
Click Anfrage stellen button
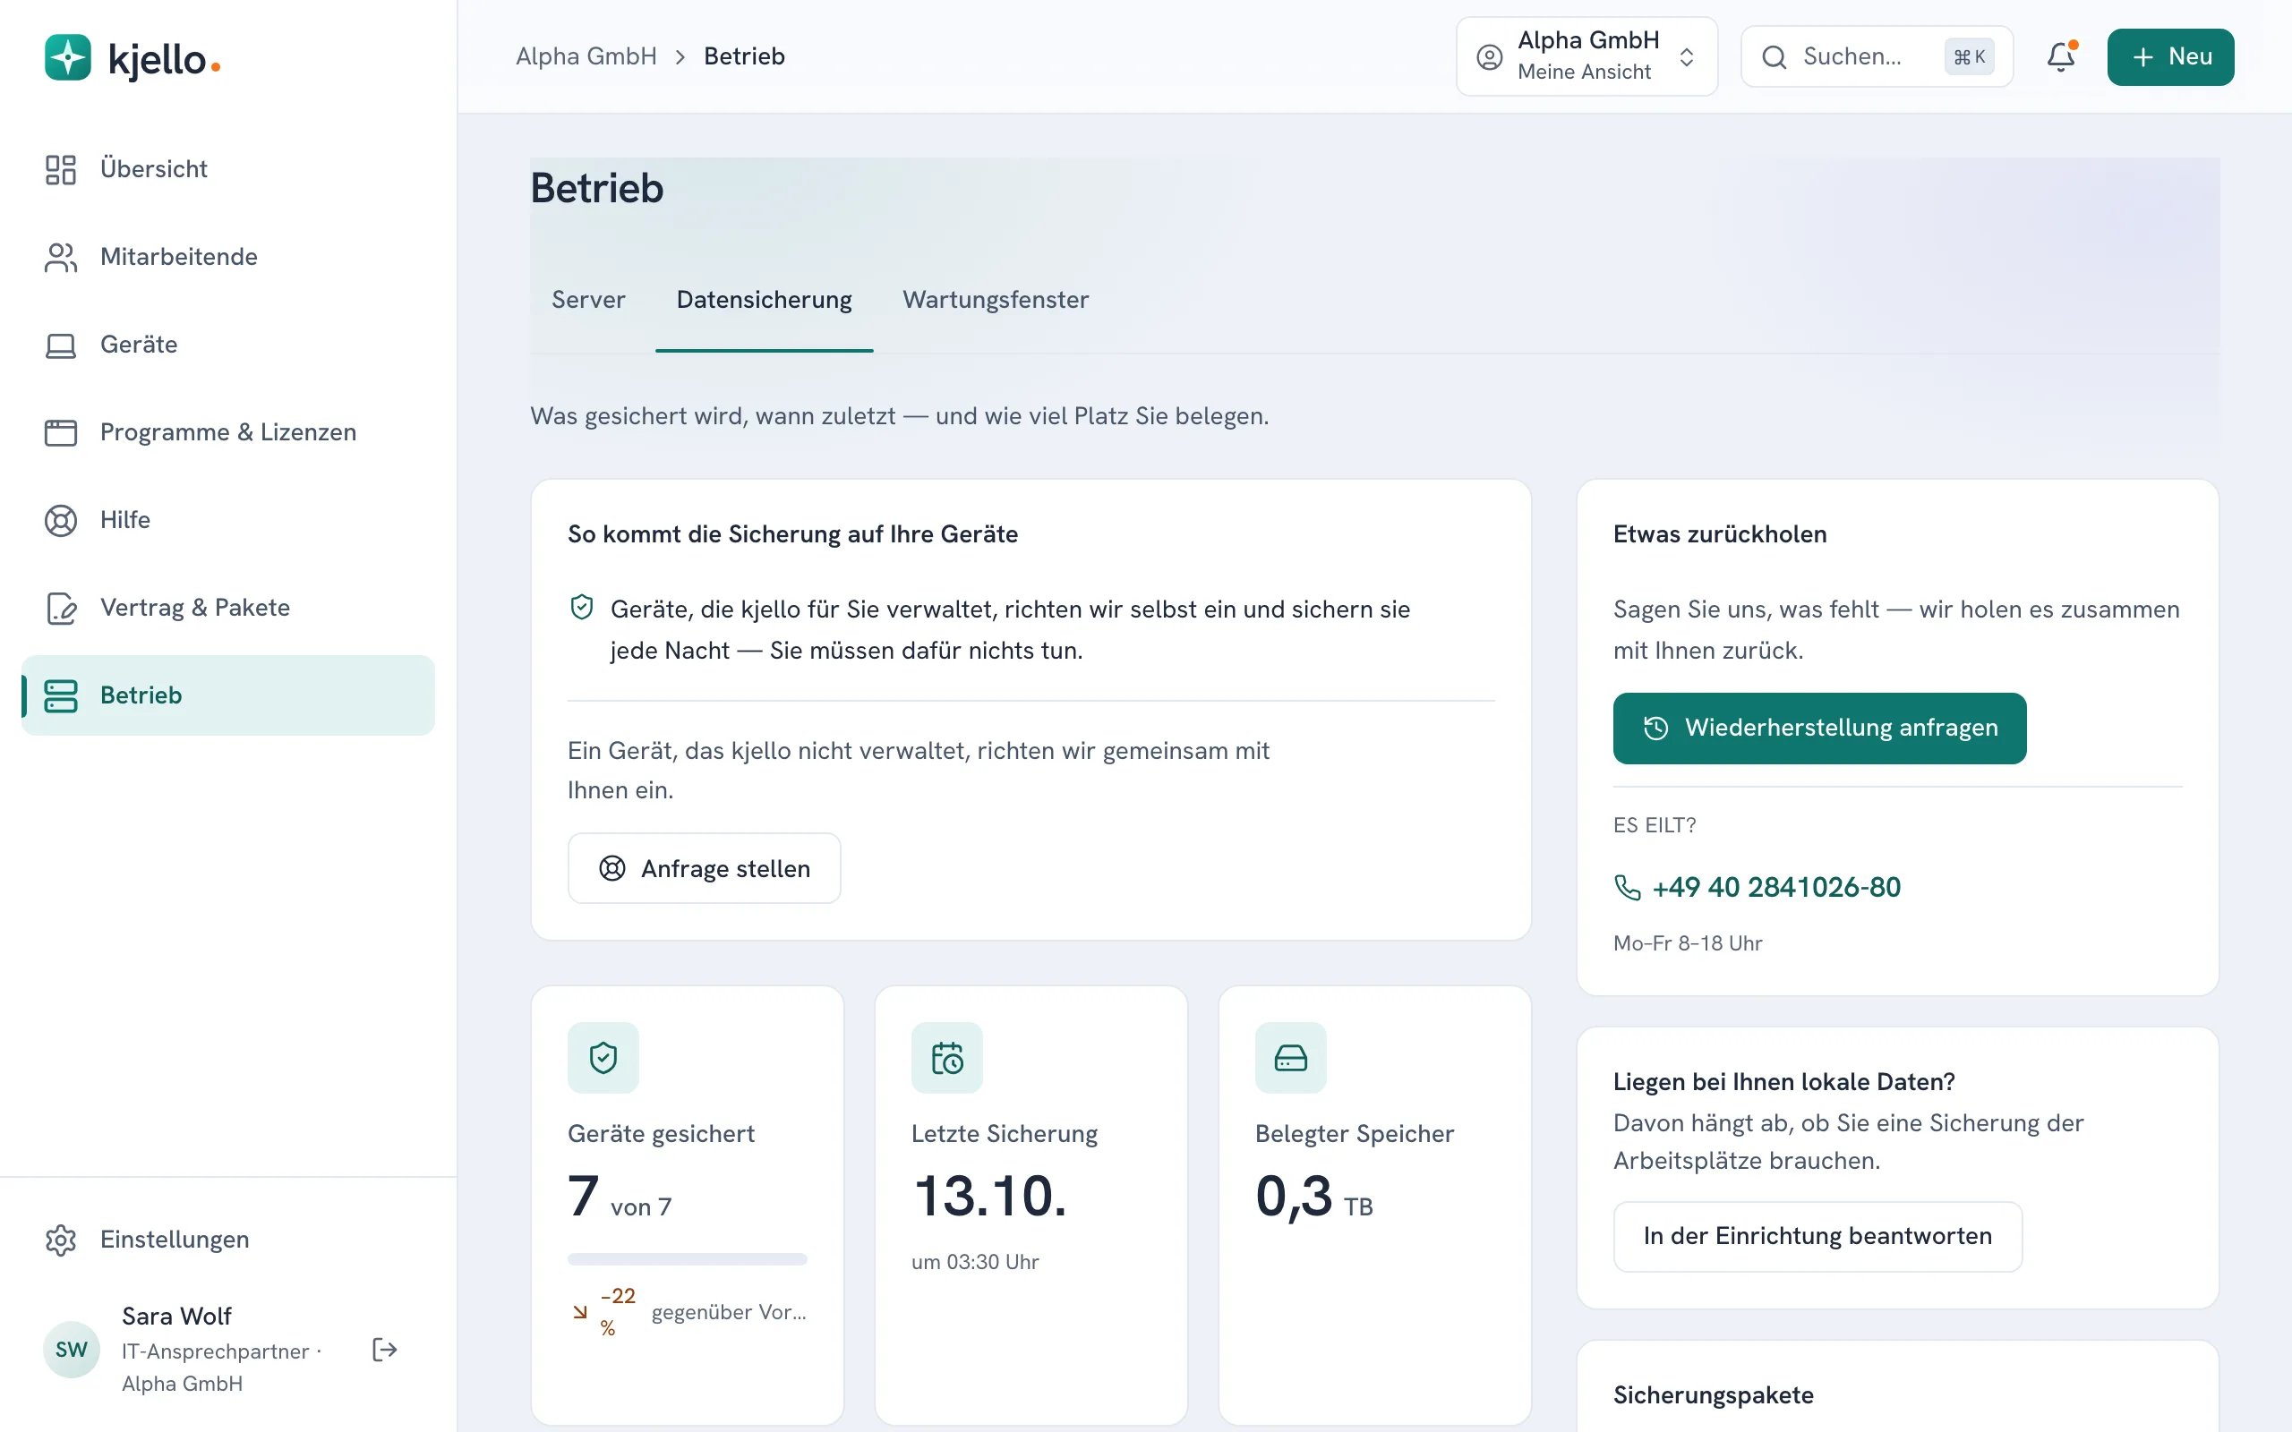coord(704,868)
